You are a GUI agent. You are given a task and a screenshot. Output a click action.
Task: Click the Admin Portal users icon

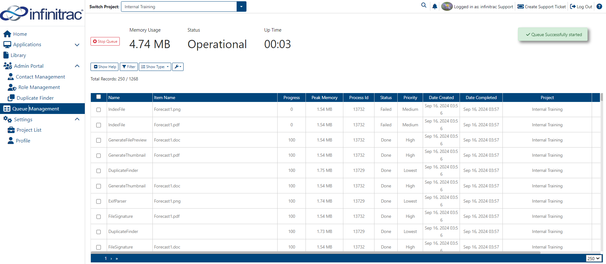tap(8, 66)
